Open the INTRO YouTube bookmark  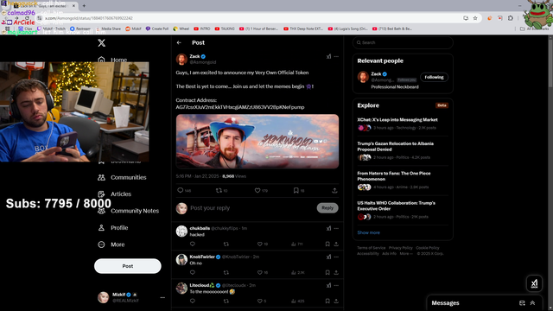pos(202,29)
